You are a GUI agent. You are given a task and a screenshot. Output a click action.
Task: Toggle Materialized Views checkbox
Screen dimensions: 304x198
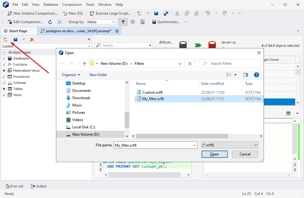point(4,71)
